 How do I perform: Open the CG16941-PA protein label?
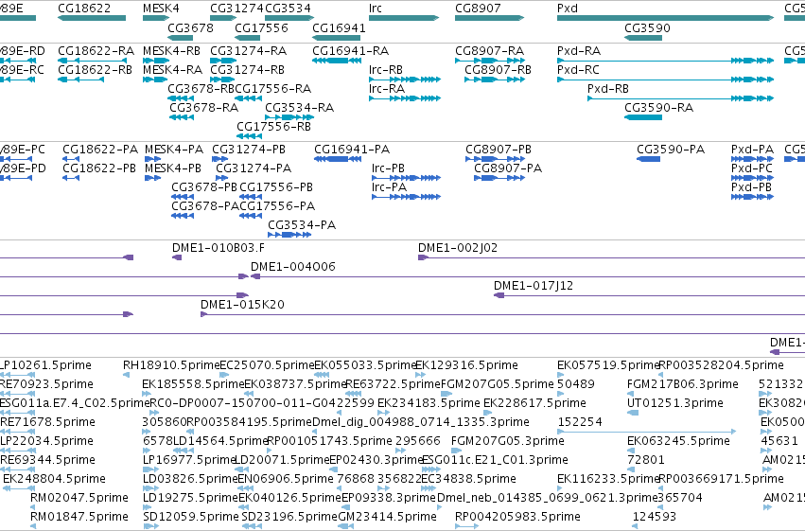pyautogui.click(x=352, y=150)
